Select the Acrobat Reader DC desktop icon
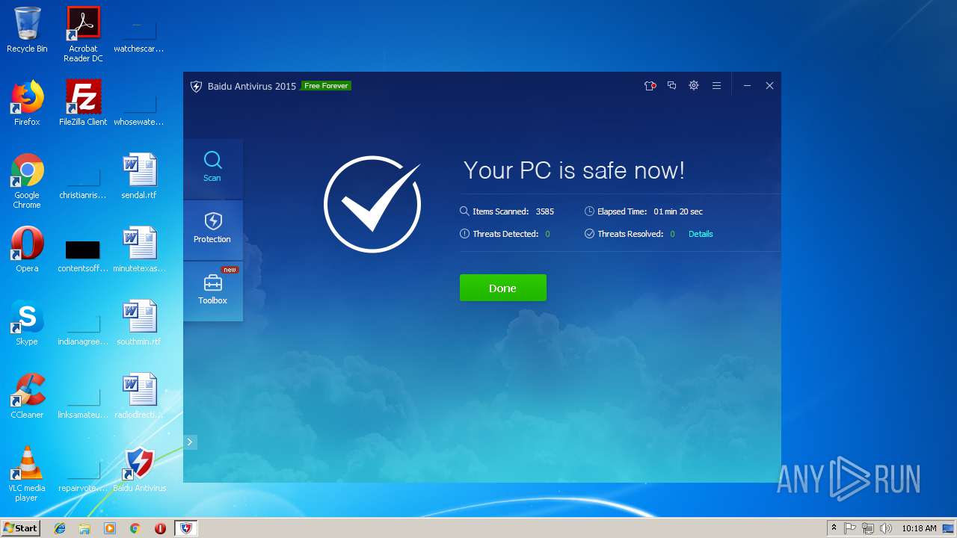 [83, 34]
